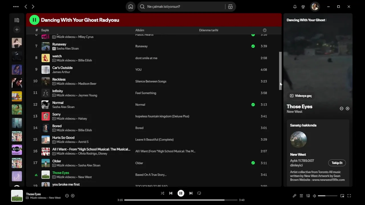This screenshot has height=205, width=365.
Task: Open the miniplayer icon
Action: (342, 196)
